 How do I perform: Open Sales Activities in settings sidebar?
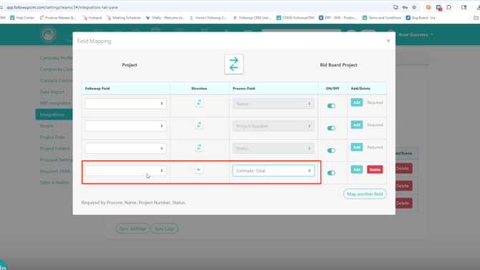click(54, 183)
